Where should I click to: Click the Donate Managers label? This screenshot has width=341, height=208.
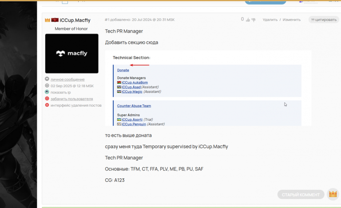(x=131, y=78)
